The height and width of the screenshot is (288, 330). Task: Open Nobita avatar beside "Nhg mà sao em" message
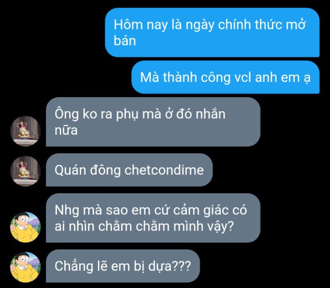pos(26,227)
